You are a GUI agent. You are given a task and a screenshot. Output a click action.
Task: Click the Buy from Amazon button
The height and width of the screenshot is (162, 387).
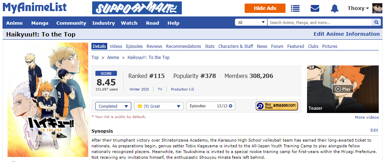pos(277,106)
